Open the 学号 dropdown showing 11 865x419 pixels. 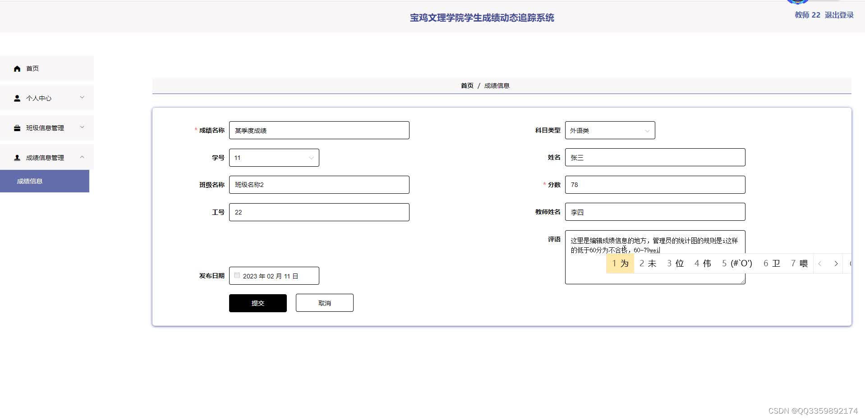[274, 158]
